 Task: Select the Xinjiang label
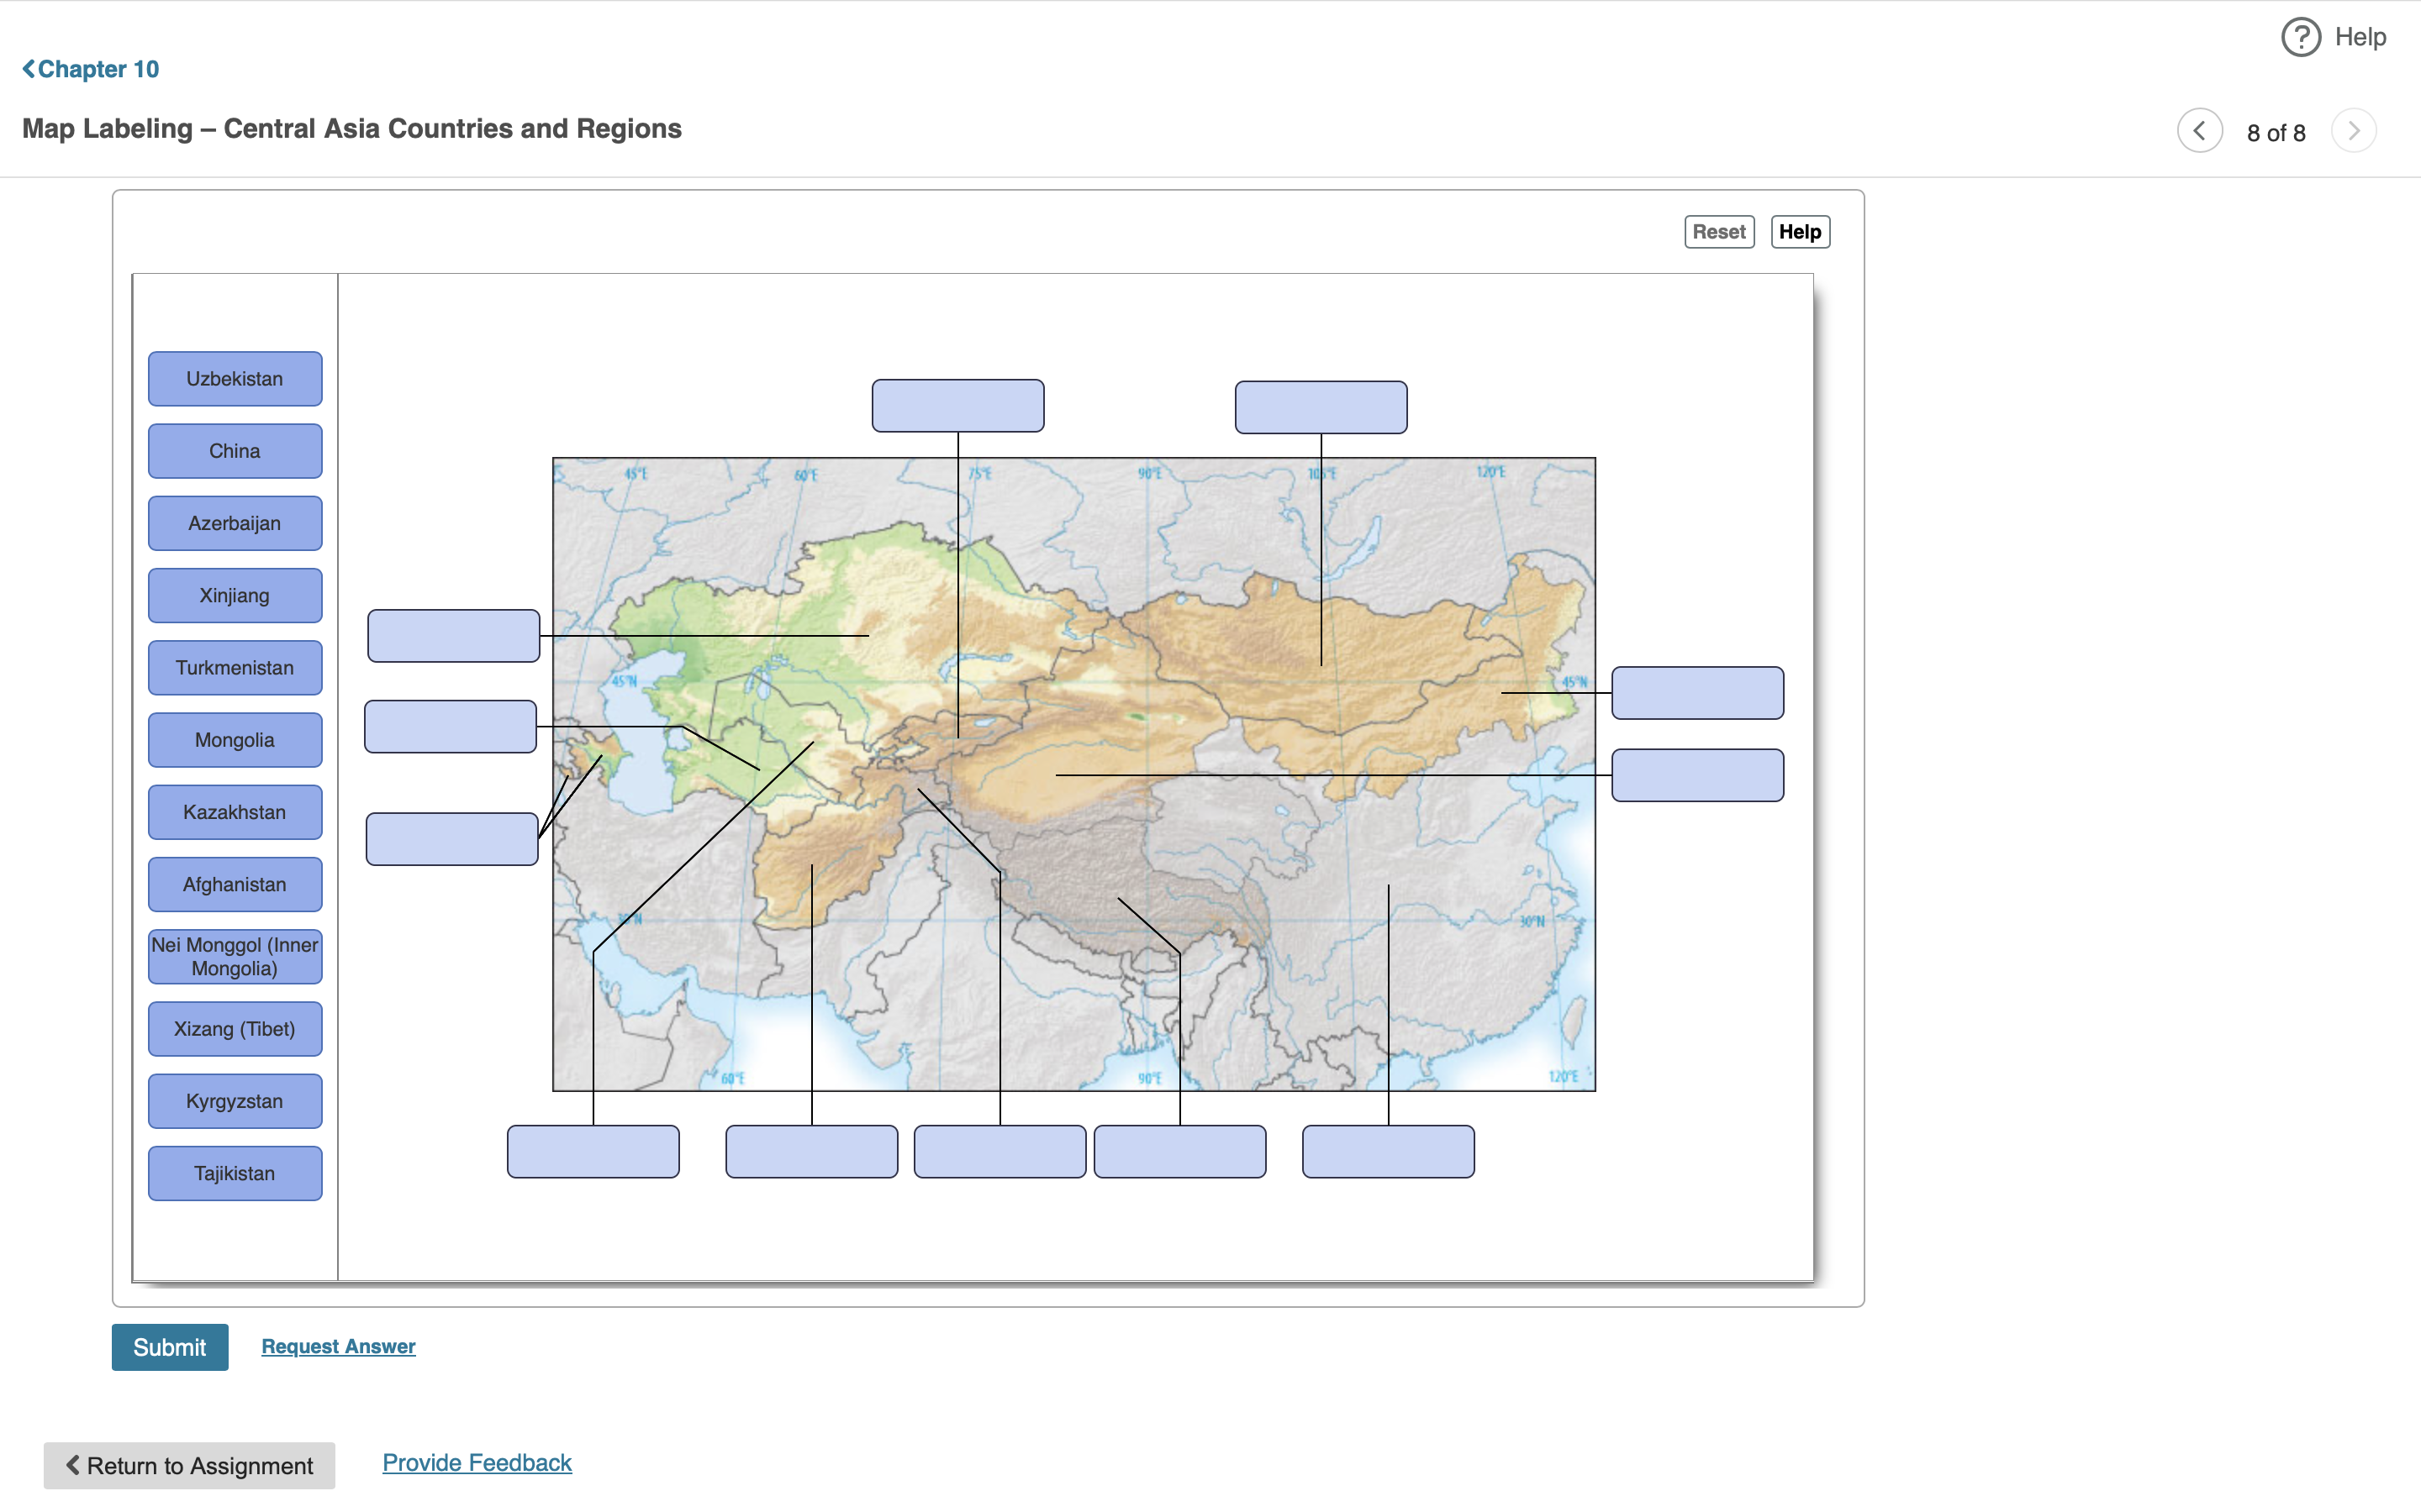(235, 596)
